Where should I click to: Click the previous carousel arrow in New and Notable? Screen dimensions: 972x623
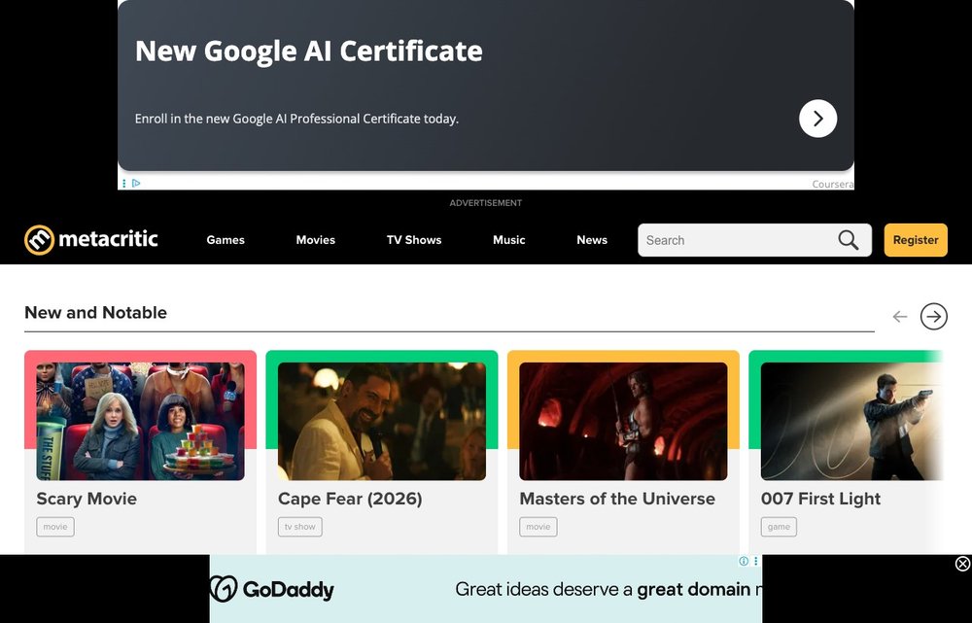pyautogui.click(x=899, y=317)
